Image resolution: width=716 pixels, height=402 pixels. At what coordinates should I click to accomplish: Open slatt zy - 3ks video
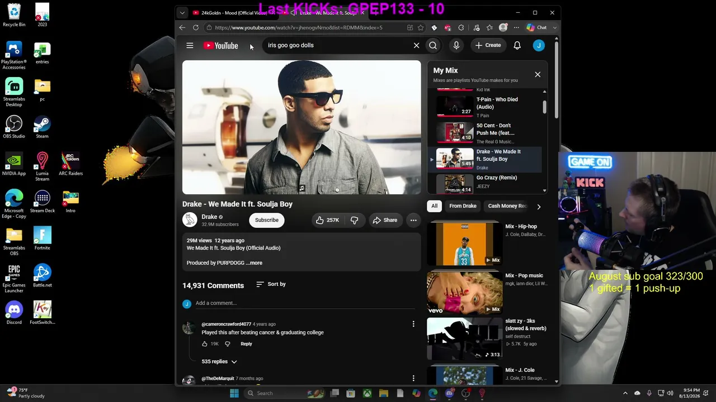487,339
